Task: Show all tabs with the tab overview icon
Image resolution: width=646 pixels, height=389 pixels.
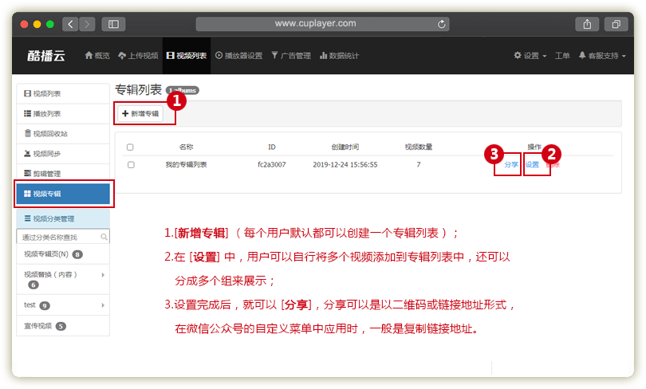Action: pyautogui.click(x=616, y=24)
